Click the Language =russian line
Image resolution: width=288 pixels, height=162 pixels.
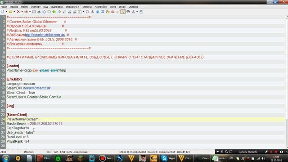point(21,84)
